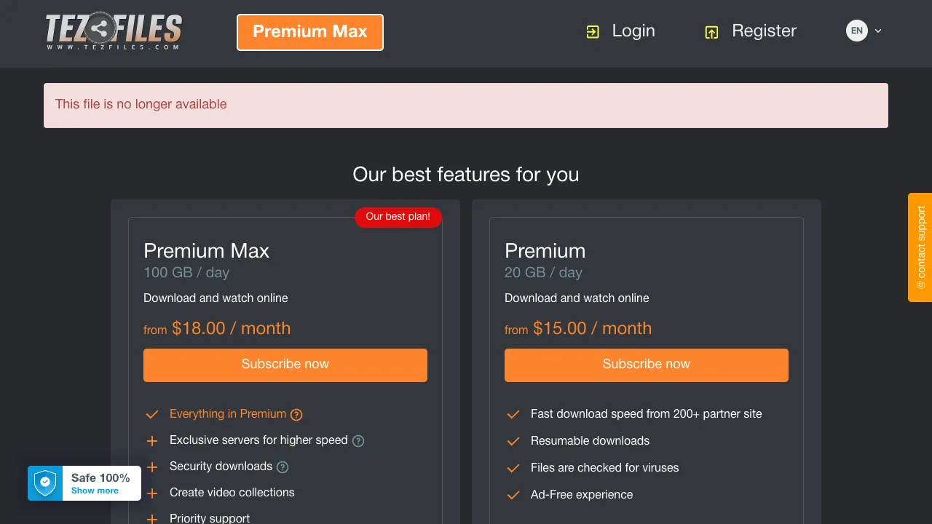The image size is (932, 524).
Task: Click the file no longer available alert
Action: pyautogui.click(x=466, y=106)
